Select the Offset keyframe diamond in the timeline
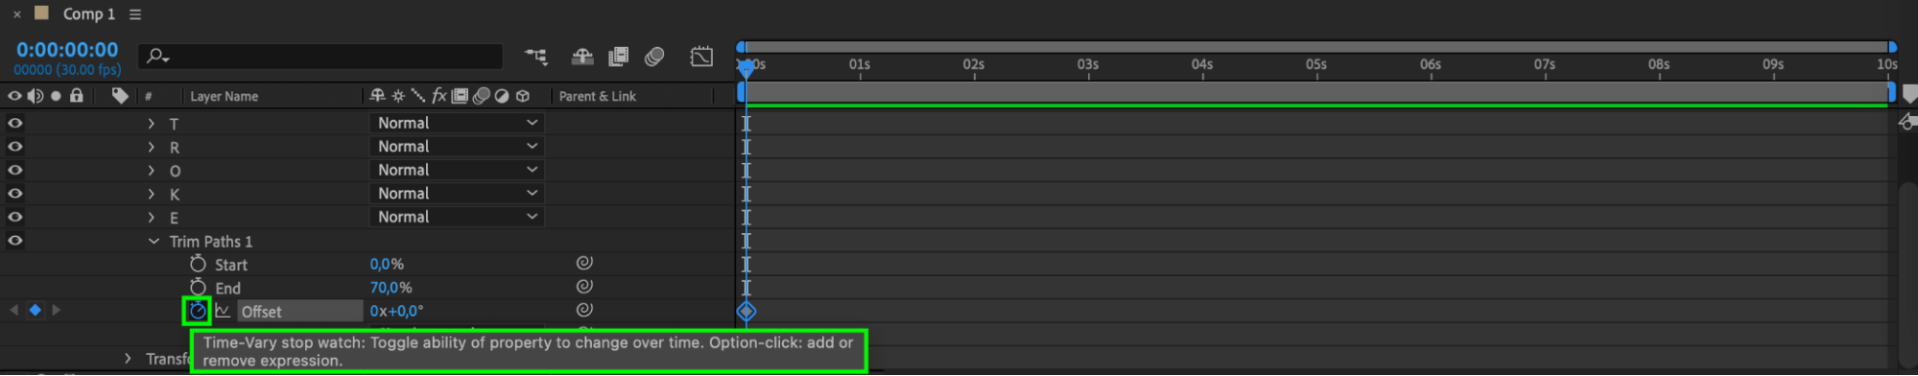 point(746,311)
